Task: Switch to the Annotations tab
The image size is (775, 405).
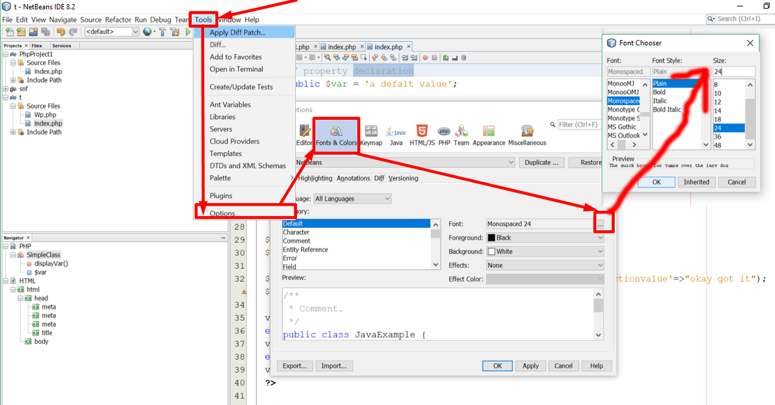Action: coord(353,178)
